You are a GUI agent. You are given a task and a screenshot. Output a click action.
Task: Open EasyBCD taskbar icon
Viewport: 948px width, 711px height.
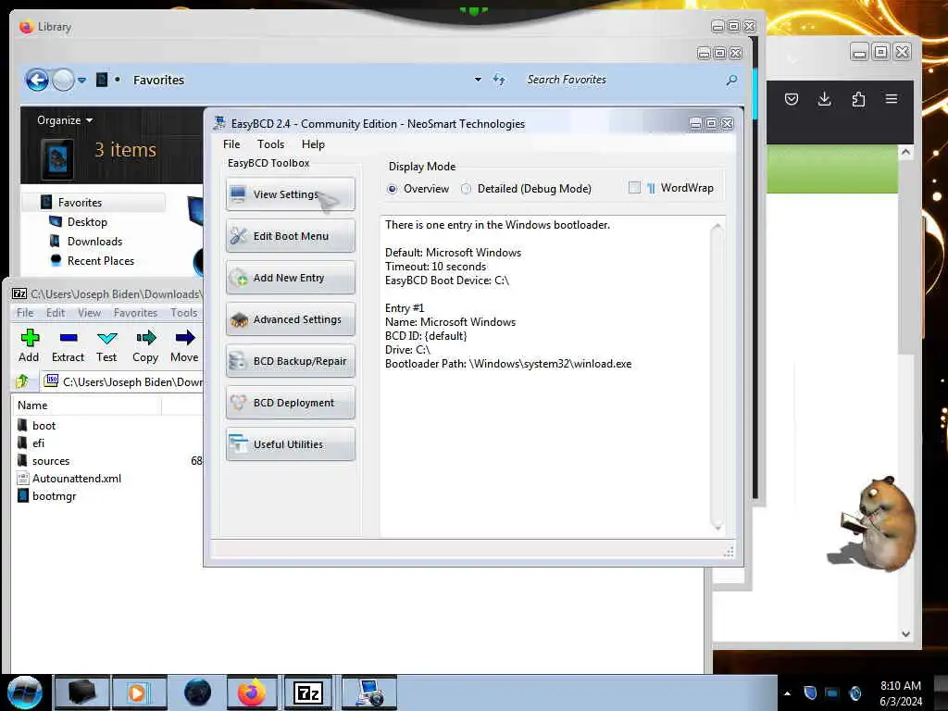click(x=369, y=692)
